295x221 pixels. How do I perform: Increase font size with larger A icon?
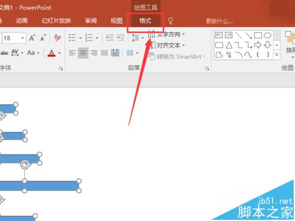tap(32, 38)
